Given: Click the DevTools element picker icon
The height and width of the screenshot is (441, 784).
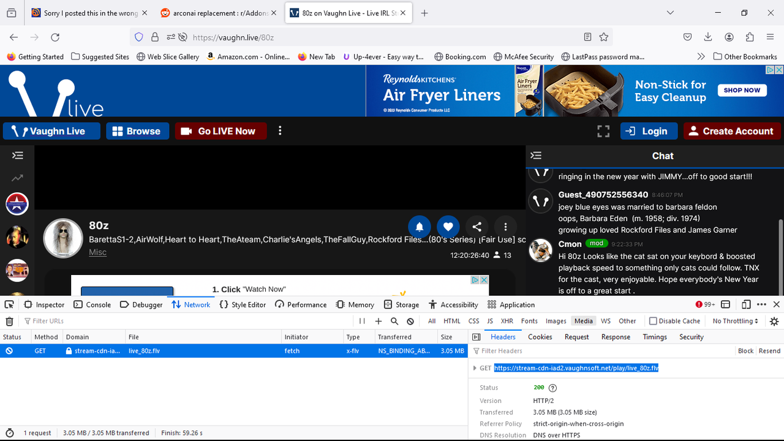Looking at the screenshot, I should [9, 304].
